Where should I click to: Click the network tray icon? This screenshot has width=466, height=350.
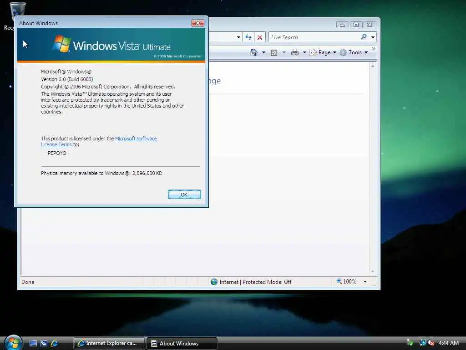422,343
